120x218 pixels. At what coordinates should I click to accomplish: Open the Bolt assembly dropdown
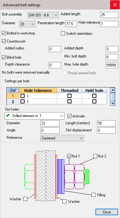[43, 15]
